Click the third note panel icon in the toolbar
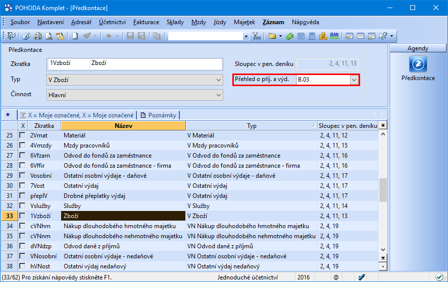 point(371,36)
